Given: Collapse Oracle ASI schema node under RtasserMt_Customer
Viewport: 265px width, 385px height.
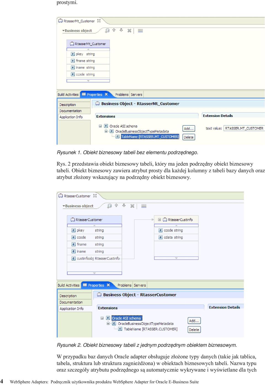Looking at the screenshot, I should point(100,126).
